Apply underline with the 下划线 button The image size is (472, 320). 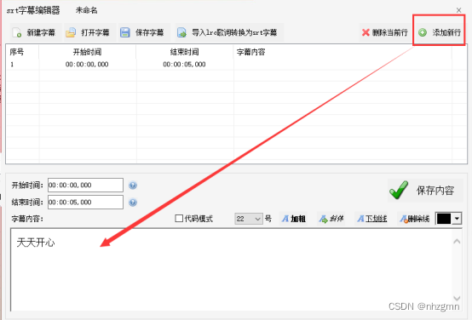coord(372,219)
